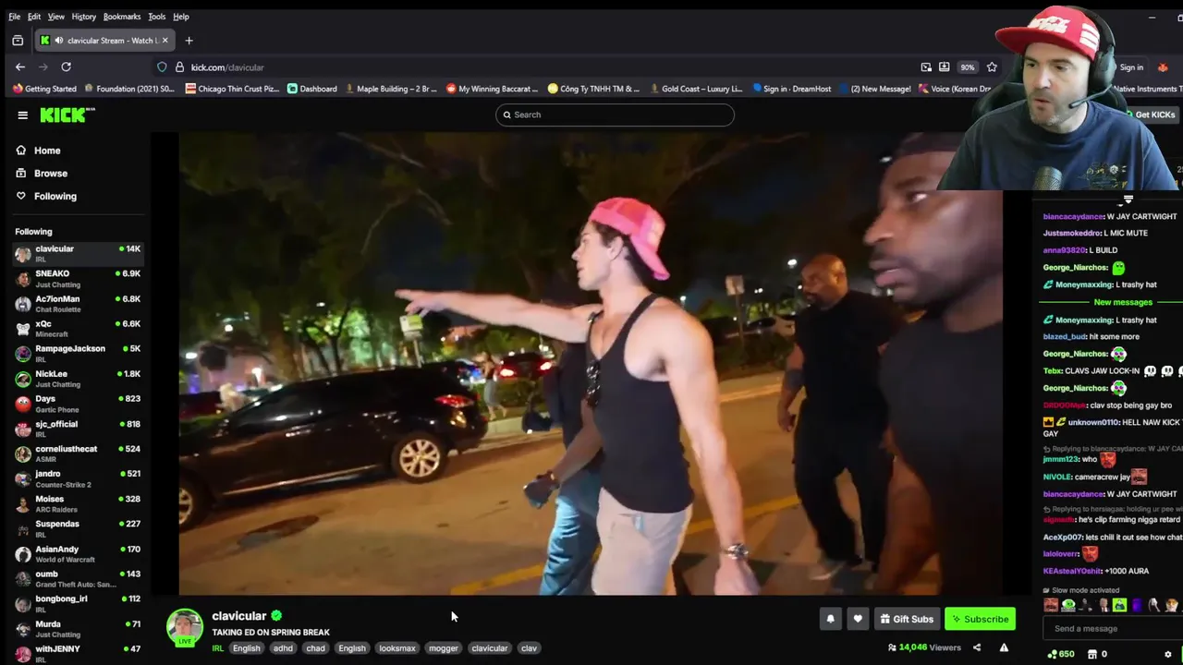The width and height of the screenshot is (1183, 665).
Task: Select AsianAndy in following list
Action: [x=78, y=553]
